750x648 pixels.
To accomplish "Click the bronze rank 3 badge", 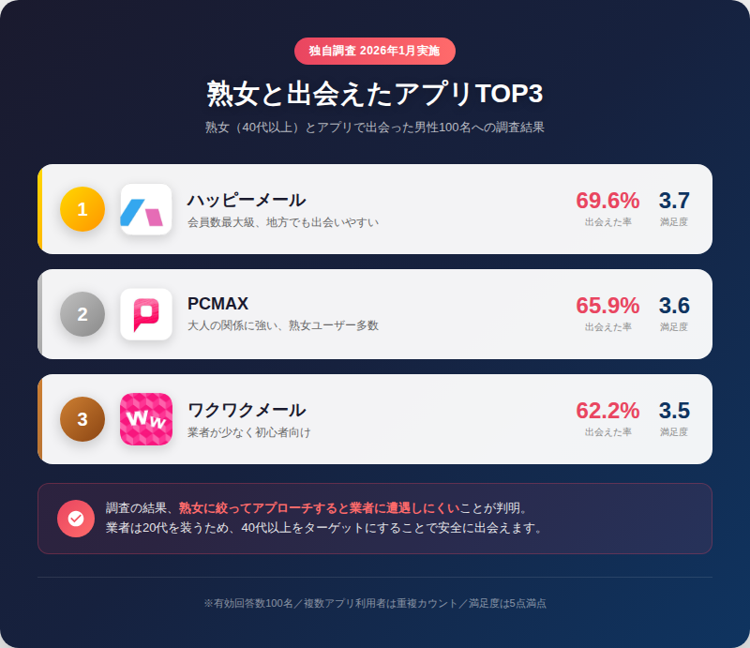I will point(82,419).
